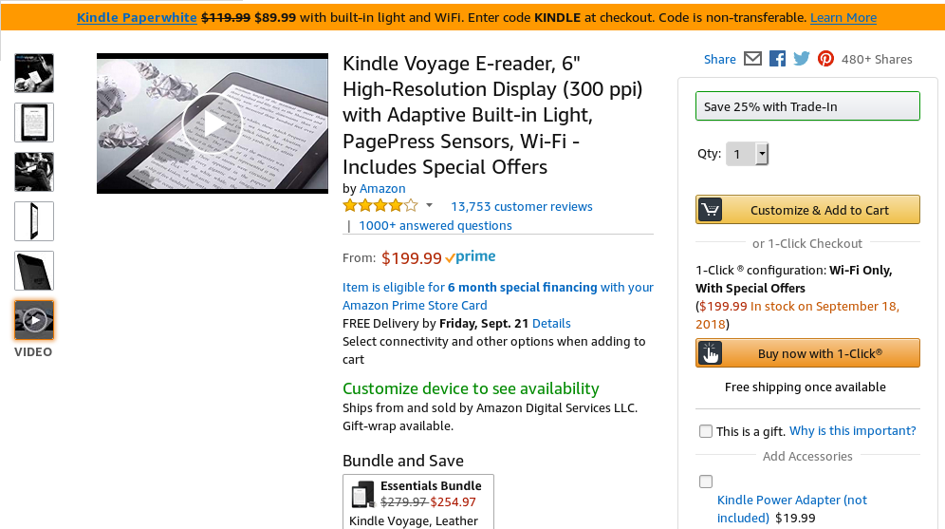Select the first product image thumbnail

tap(34, 73)
